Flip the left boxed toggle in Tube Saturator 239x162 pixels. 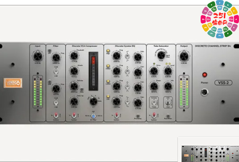(154, 103)
